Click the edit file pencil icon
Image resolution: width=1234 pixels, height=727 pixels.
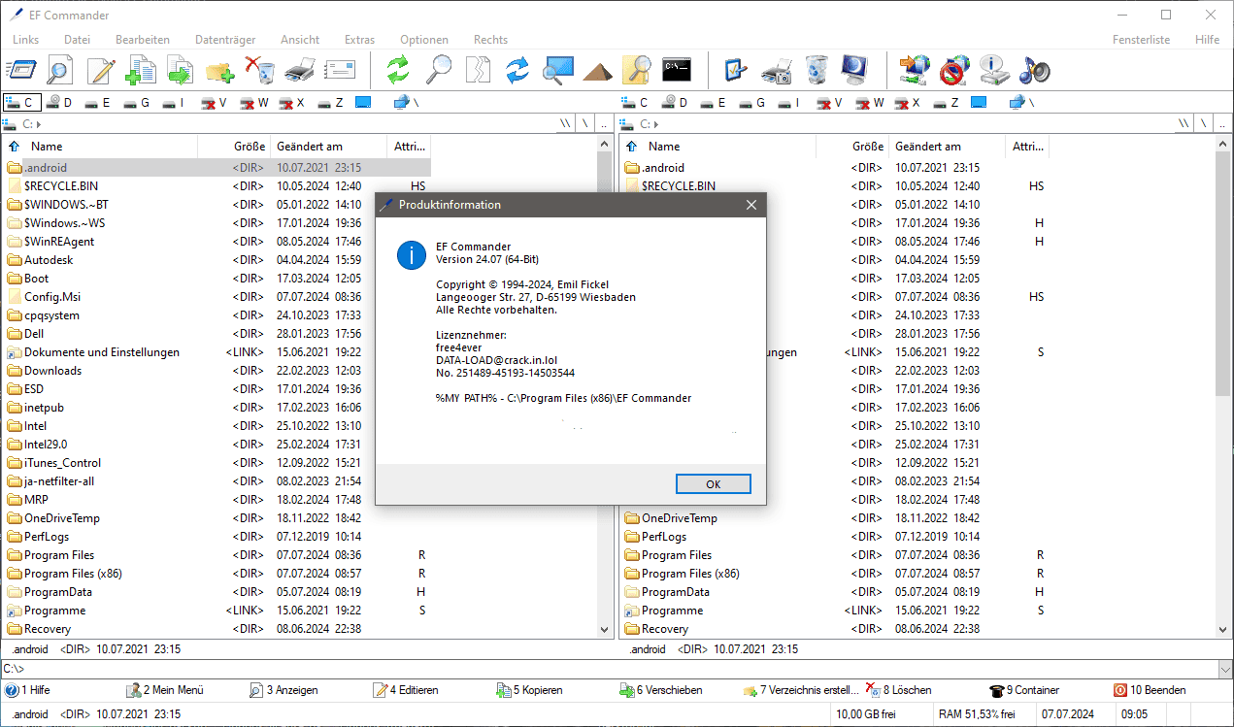[x=101, y=70]
